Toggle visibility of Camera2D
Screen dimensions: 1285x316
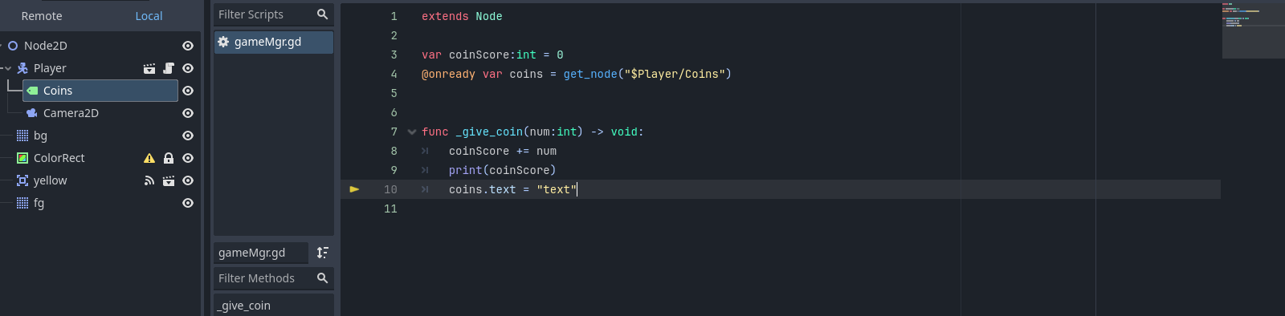188,113
